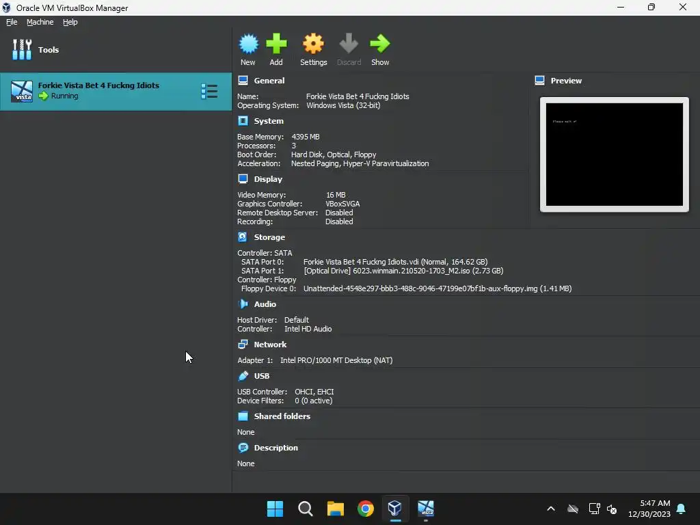The width and height of the screenshot is (700, 525).
Task: Open Windows Start from the taskbar
Action: tap(275, 509)
